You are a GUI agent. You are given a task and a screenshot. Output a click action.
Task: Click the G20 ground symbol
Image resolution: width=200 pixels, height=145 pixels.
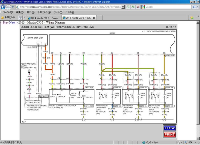point(164,119)
